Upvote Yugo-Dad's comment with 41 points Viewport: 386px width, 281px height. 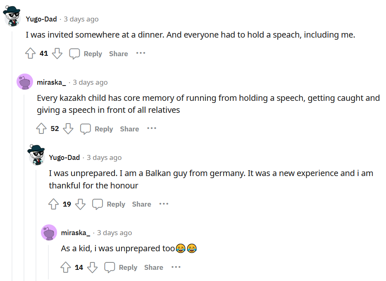click(x=31, y=54)
